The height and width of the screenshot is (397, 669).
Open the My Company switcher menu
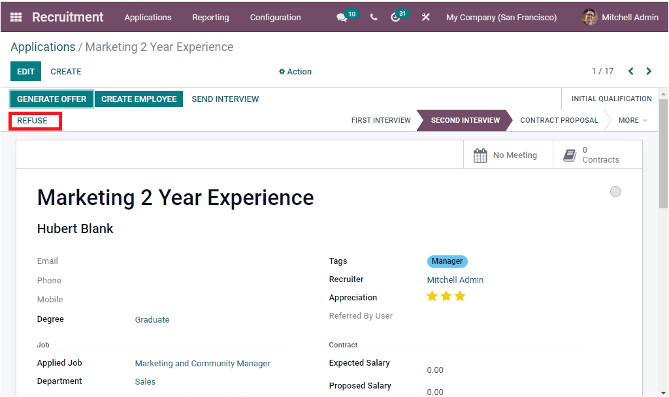tap(501, 17)
